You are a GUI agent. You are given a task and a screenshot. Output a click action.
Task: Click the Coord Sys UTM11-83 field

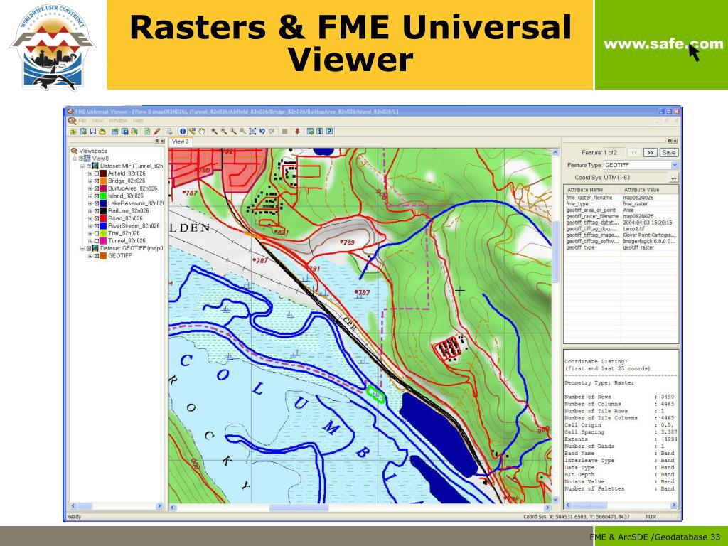click(635, 177)
